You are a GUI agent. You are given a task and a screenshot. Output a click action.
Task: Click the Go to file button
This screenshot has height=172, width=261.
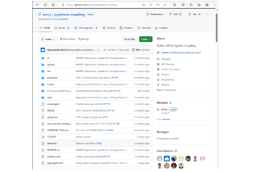[129, 39]
